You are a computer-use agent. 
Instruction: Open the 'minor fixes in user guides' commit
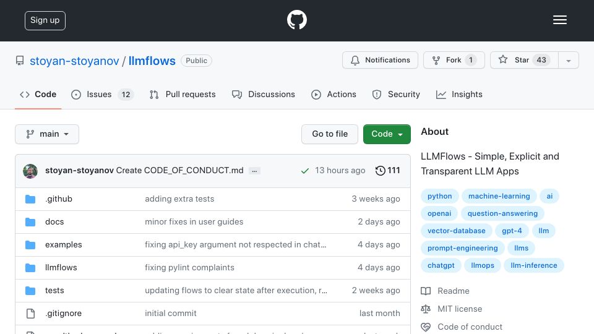click(x=194, y=222)
